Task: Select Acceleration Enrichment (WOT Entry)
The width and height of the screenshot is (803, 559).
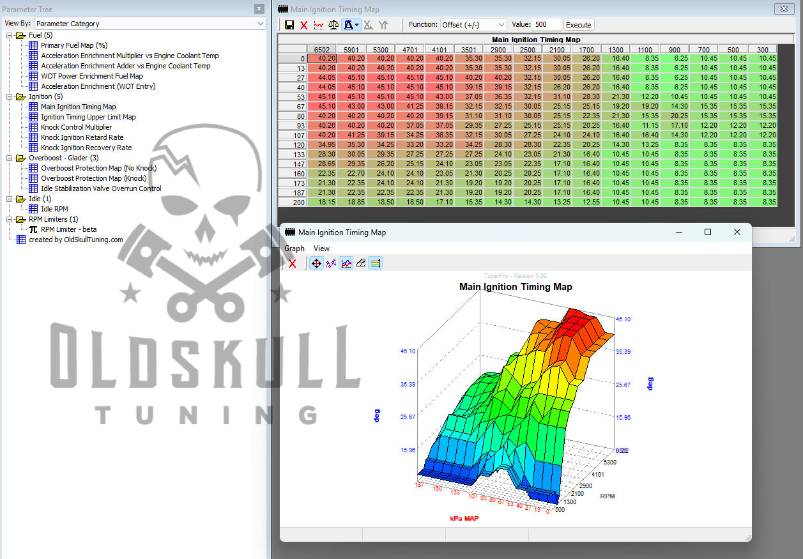Action: (x=98, y=86)
